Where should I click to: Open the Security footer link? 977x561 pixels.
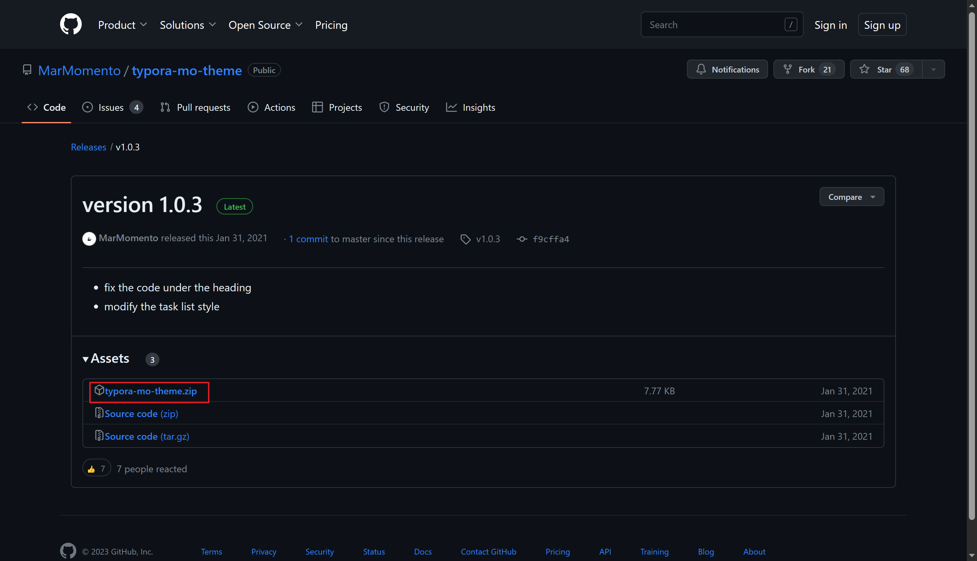(319, 552)
